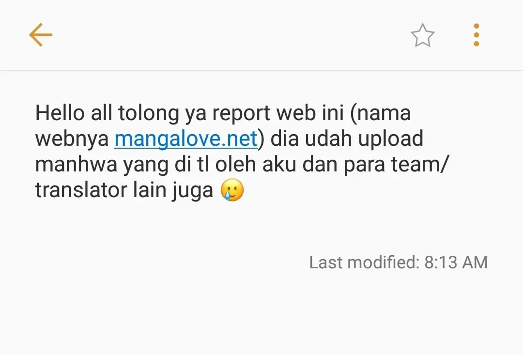Open the three-dot more options menu
Image resolution: width=523 pixels, height=355 pixels.
point(477,35)
